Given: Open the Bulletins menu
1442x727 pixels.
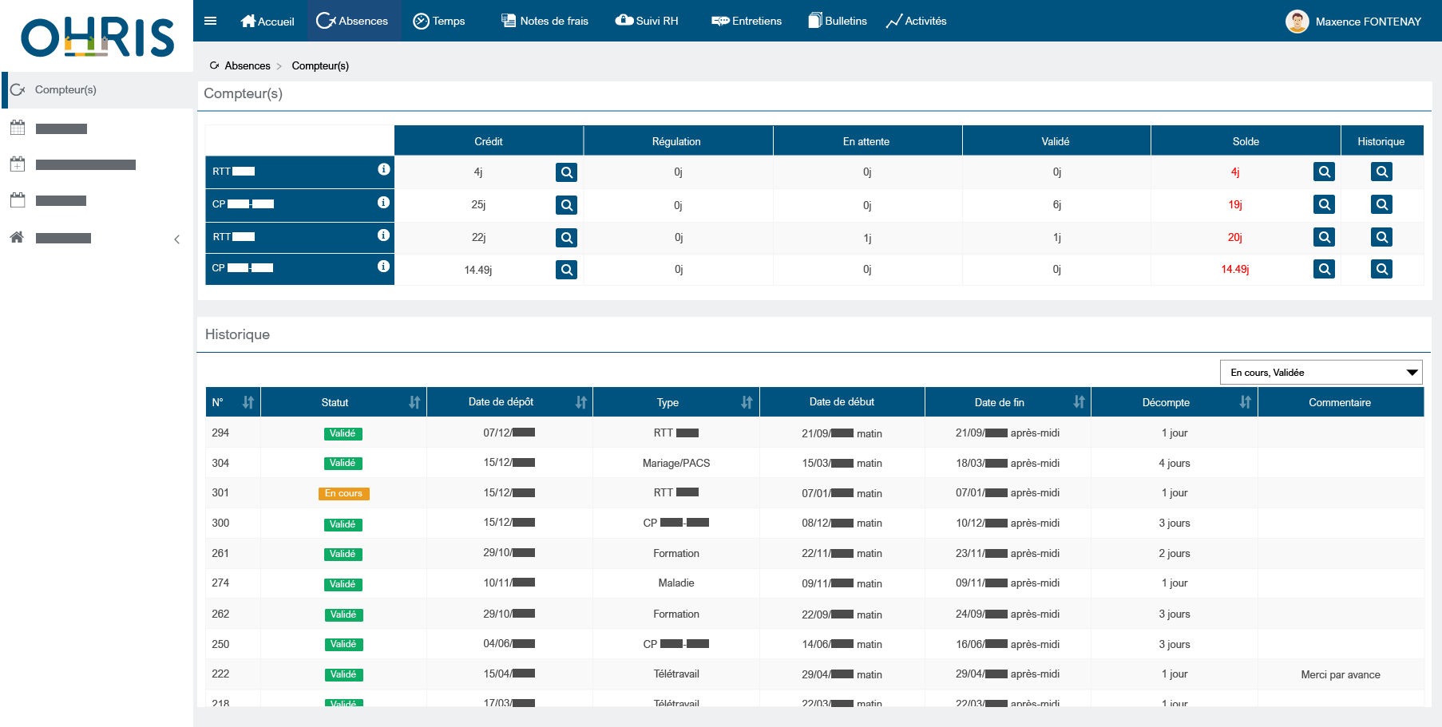Looking at the screenshot, I should tap(838, 21).
